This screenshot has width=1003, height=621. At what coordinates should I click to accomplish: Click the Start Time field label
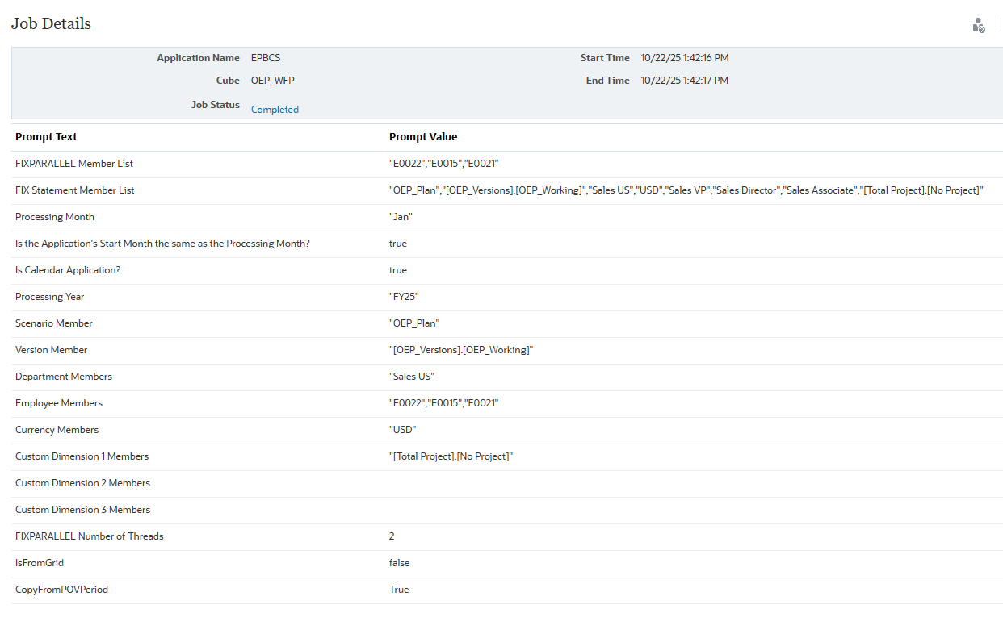pyautogui.click(x=605, y=58)
